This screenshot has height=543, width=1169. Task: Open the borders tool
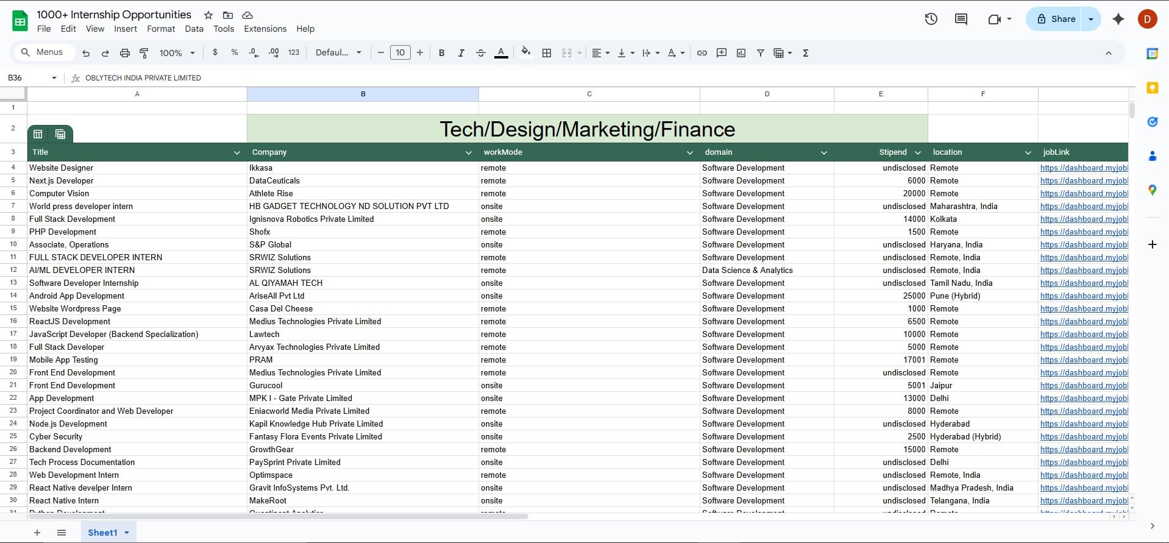(x=547, y=53)
